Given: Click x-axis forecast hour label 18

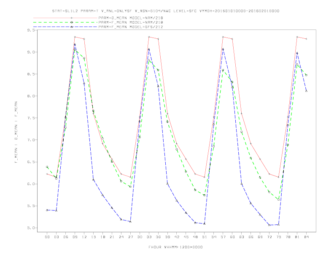Looking at the screenshot, I should 102,237.
